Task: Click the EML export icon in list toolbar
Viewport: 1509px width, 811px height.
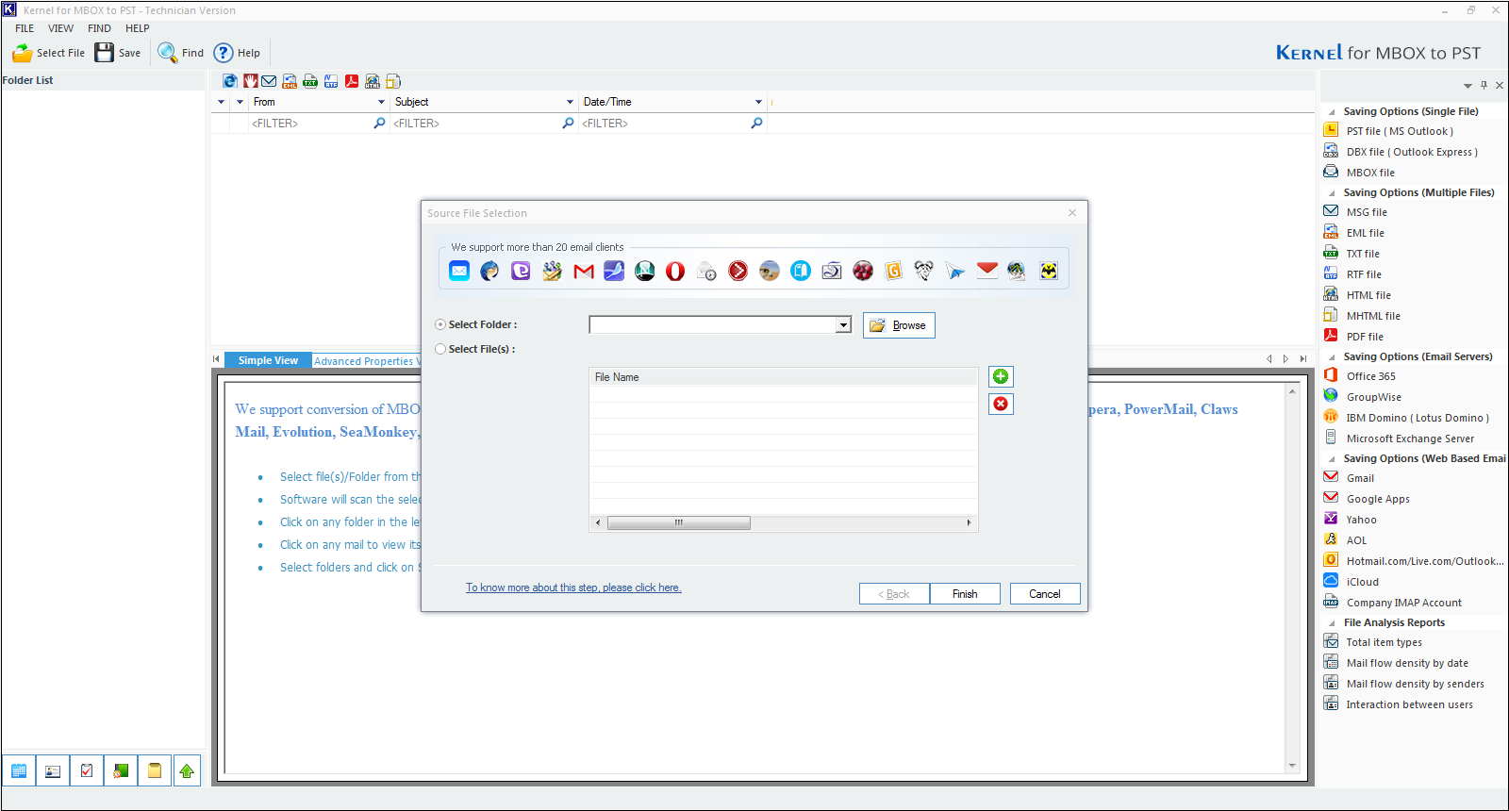Action: [290, 81]
